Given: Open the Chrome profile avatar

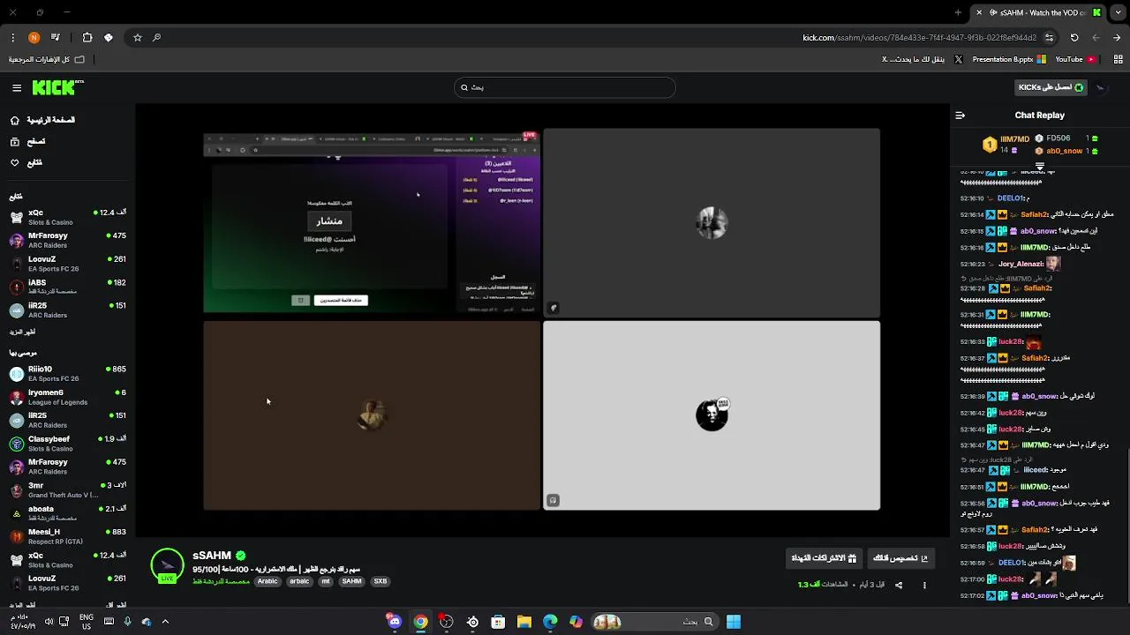Looking at the screenshot, I should pos(34,38).
